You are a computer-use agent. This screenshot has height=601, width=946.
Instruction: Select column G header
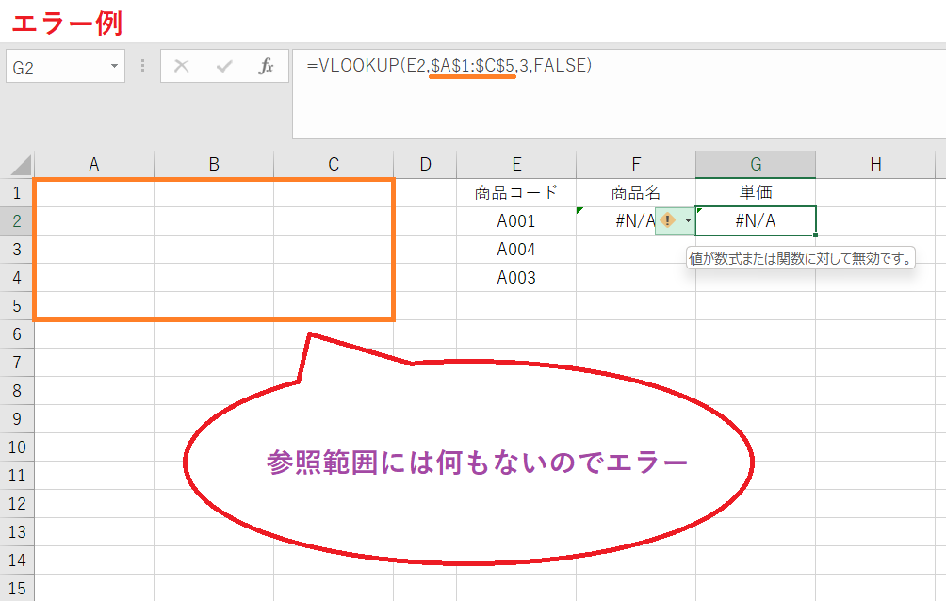[x=756, y=164]
